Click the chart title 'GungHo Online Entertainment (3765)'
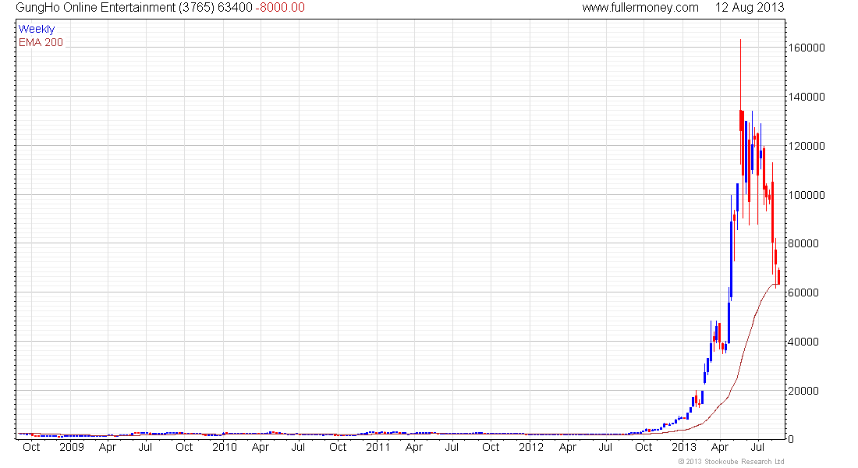The image size is (858, 468). (115, 8)
